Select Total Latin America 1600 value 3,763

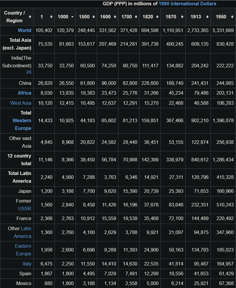(110, 177)
